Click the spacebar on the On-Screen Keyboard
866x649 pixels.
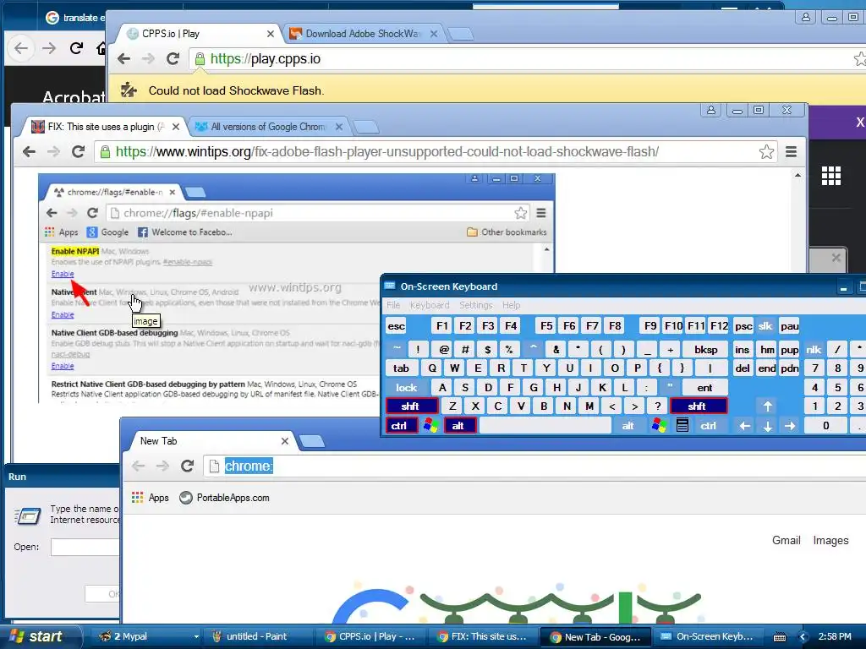[x=545, y=426]
